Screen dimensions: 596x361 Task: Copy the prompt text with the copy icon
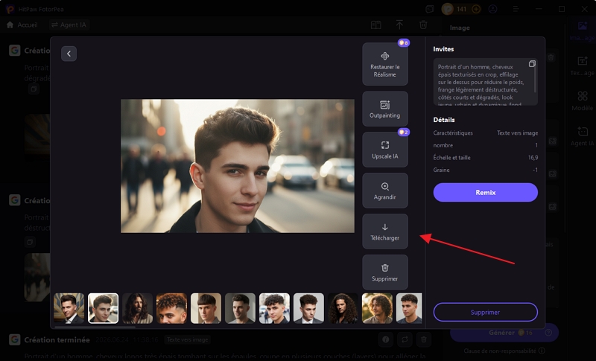(x=532, y=64)
